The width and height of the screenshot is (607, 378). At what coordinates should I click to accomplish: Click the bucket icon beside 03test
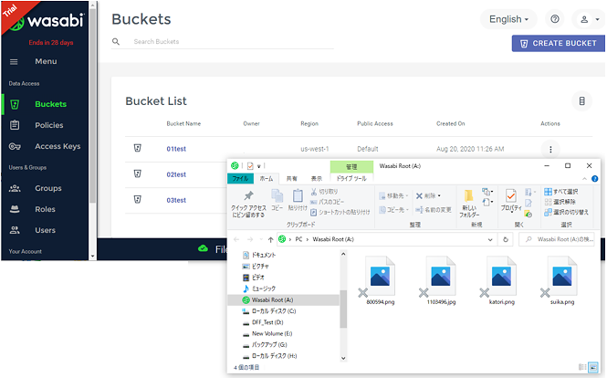click(138, 199)
